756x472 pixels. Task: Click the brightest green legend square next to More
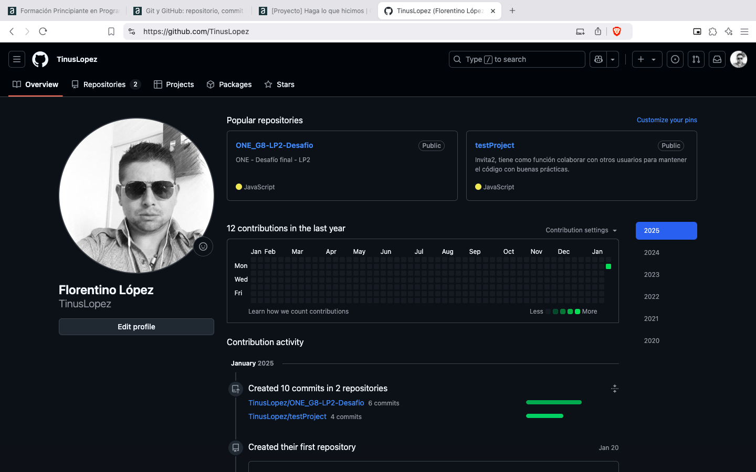[577, 312]
